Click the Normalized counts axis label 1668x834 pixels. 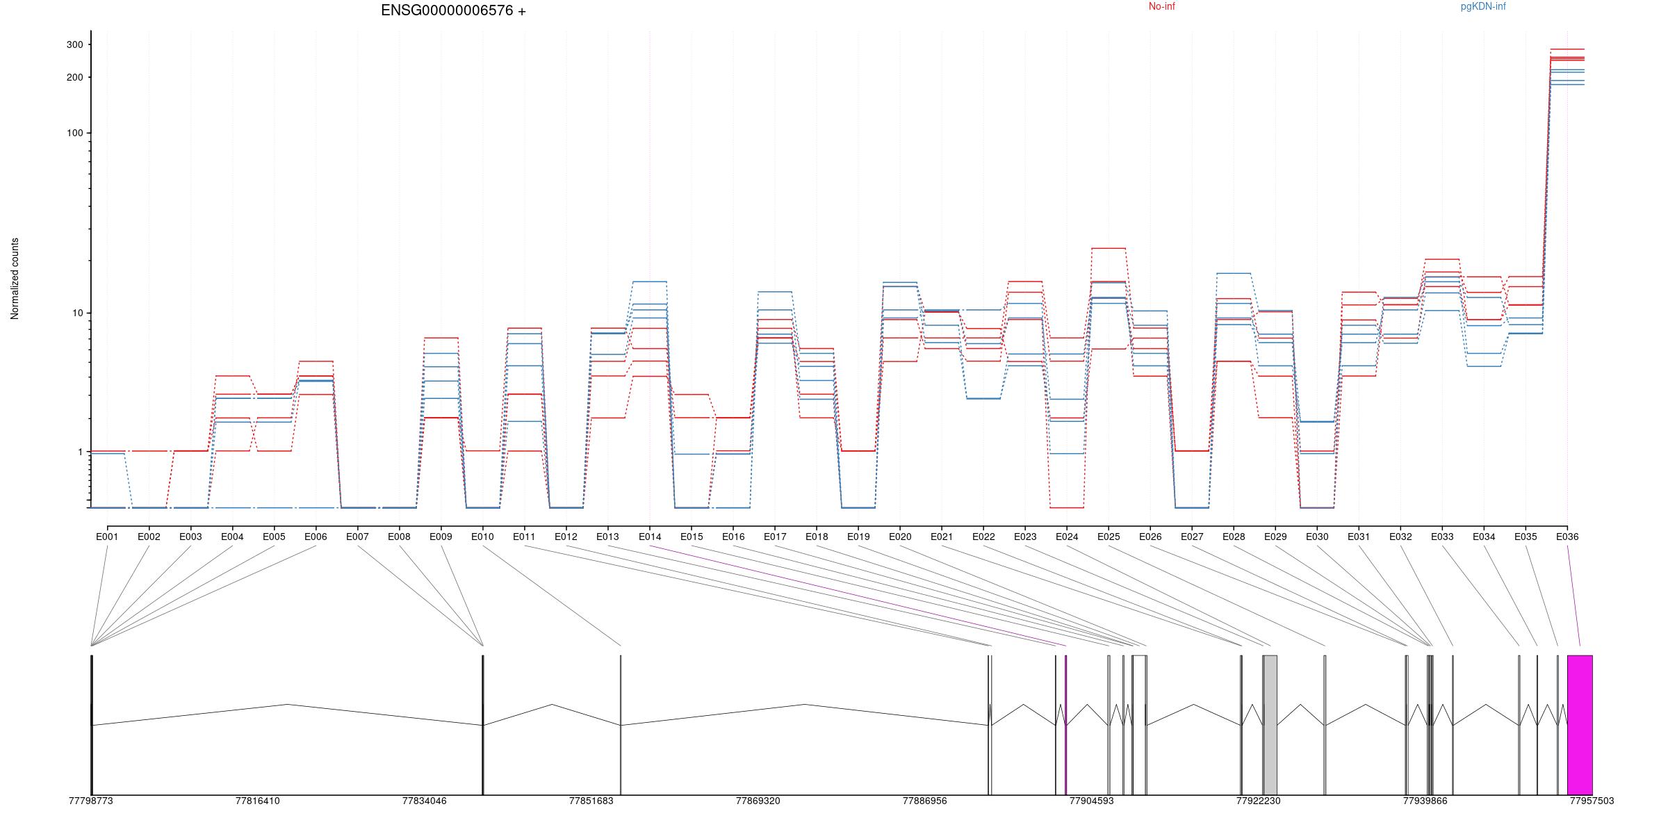tap(15, 279)
